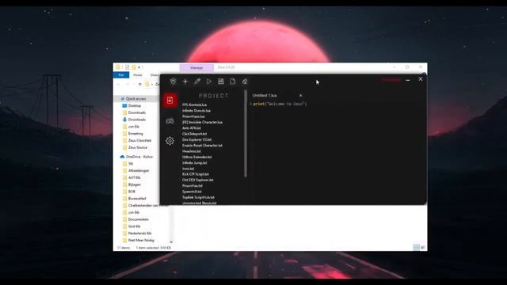Open Kick Off Script.txt
507x285 pixels.
[196, 174]
